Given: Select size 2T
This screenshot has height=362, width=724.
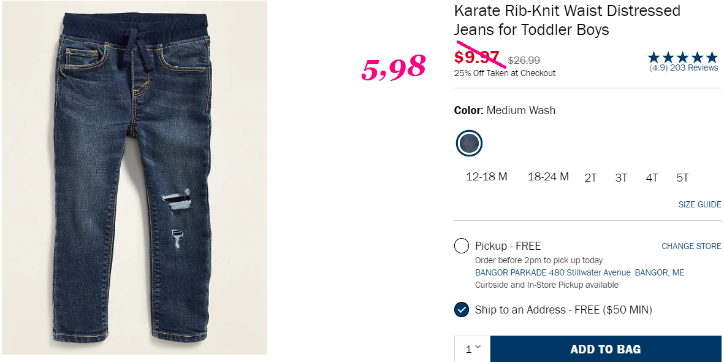Looking at the screenshot, I should click(590, 178).
